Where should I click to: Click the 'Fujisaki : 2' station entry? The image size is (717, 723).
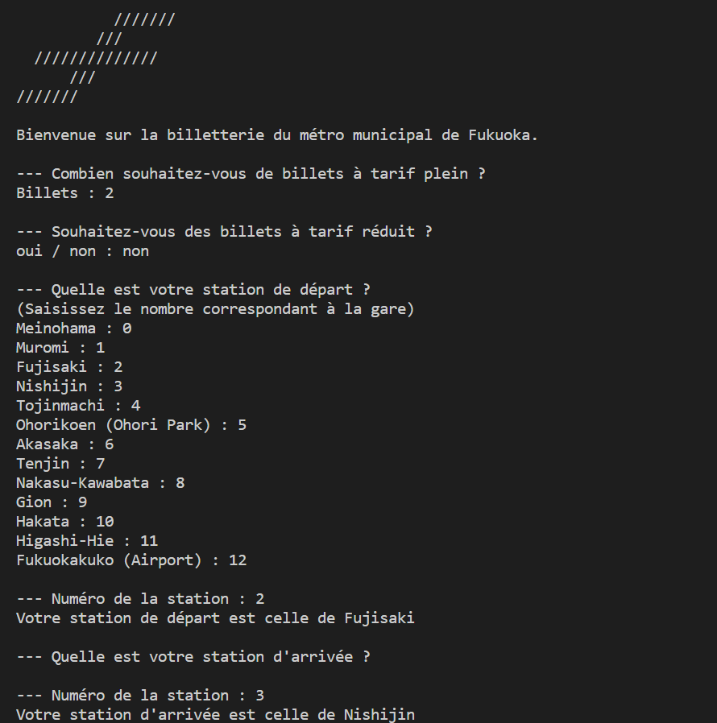(x=69, y=367)
